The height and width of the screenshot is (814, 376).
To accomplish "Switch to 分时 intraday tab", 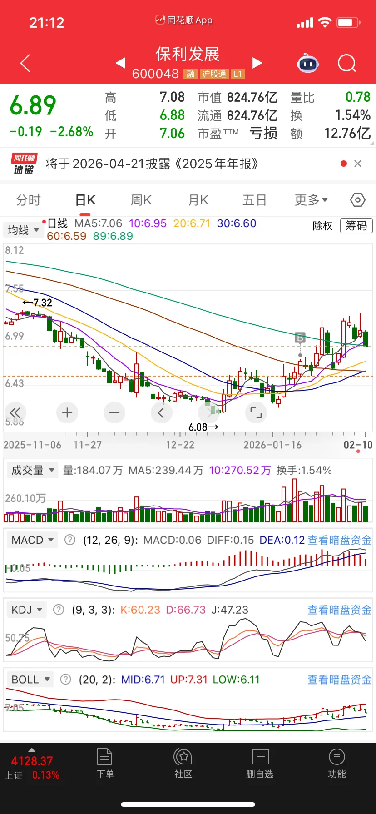I will click(28, 200).
